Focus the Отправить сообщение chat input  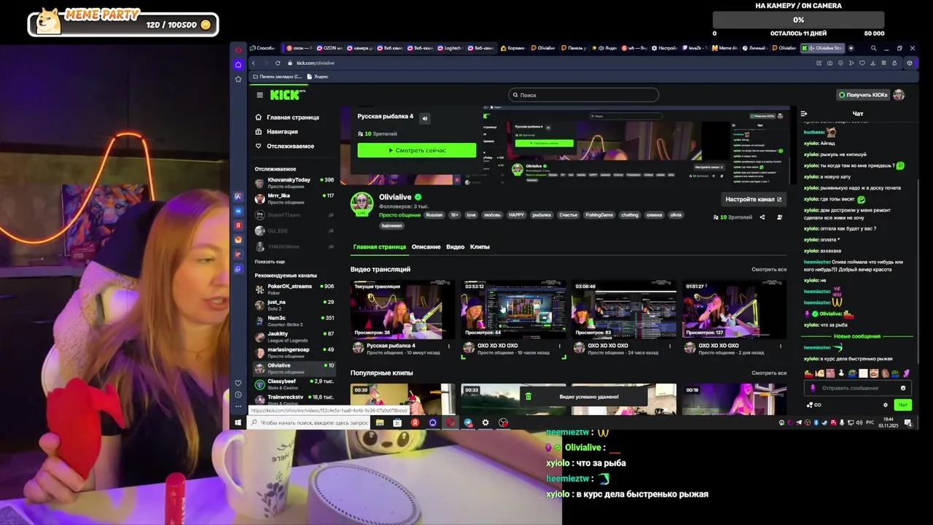(857, 388)
